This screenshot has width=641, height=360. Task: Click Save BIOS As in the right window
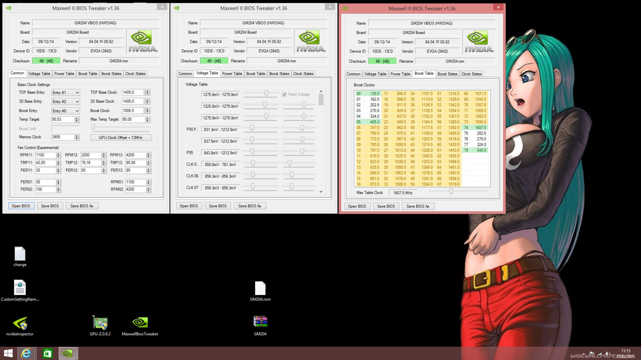[x=418, y=206]
